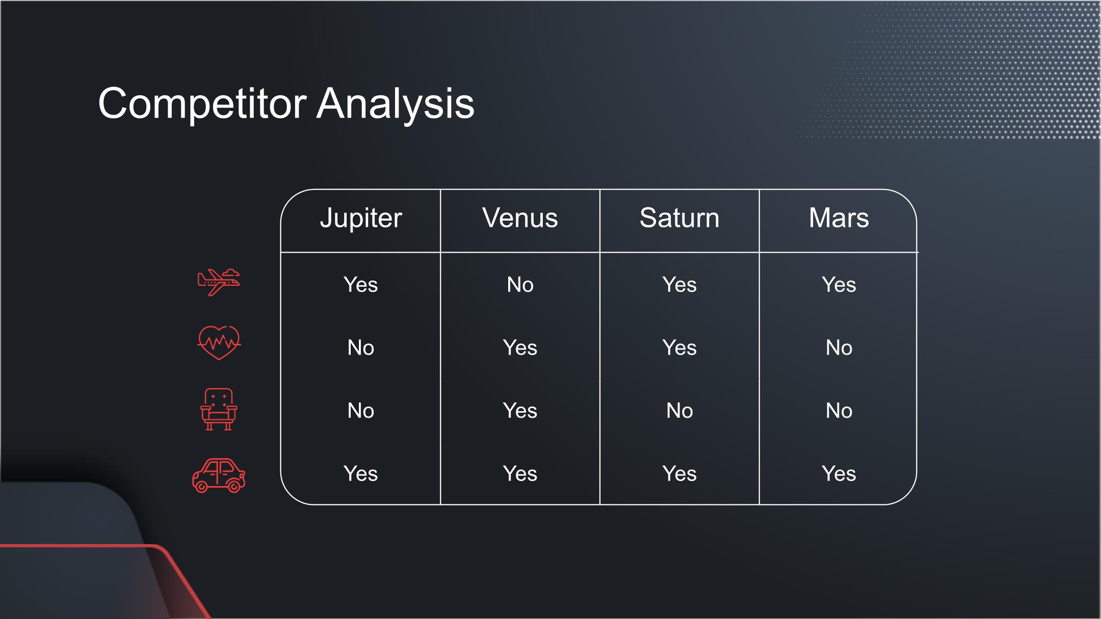Select Jupiter's Yes cell in the car row
The width and height of the screenshot is (1101, 619).
[361, 473]
